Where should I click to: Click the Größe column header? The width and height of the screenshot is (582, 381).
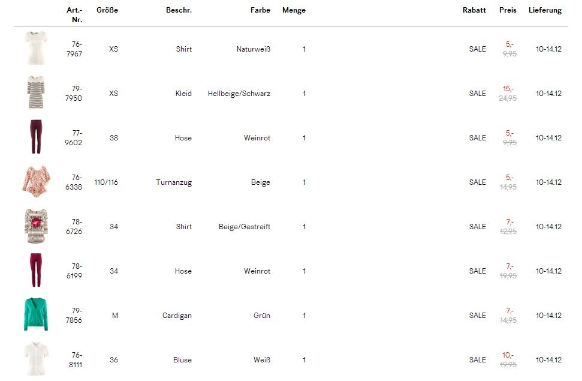pos(107,10)
